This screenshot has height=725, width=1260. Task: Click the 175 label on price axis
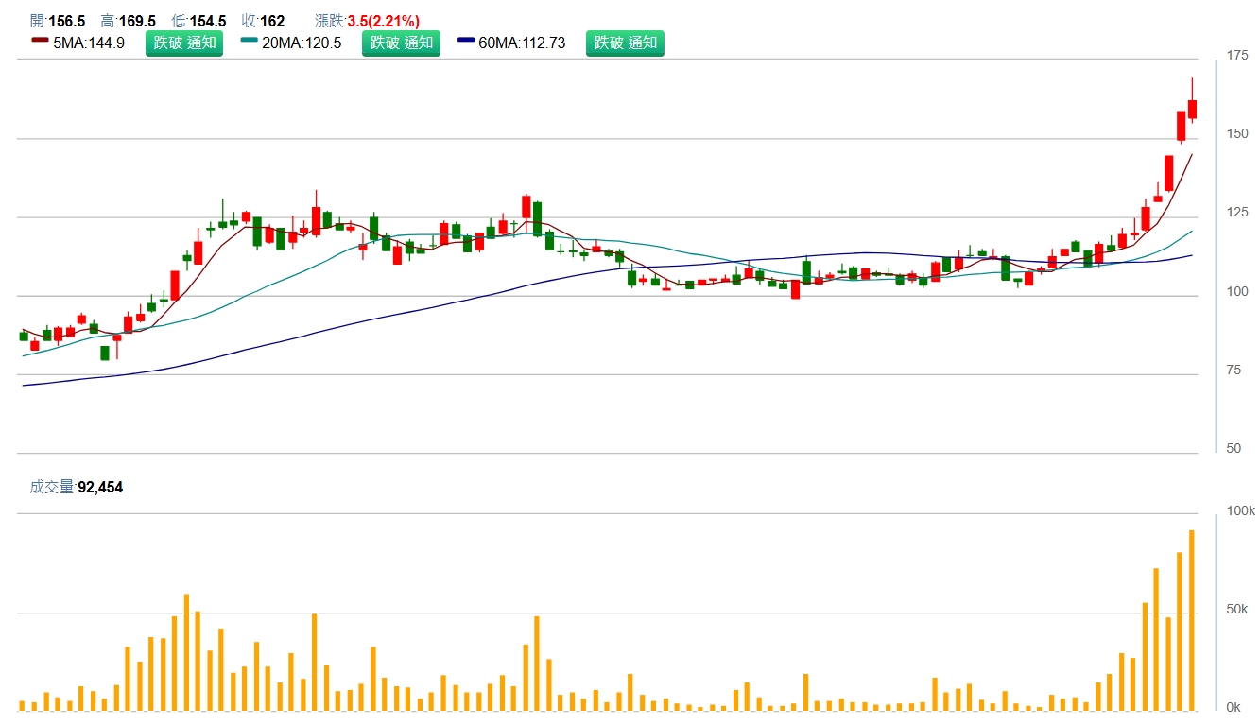click(x=1237, y=56)
